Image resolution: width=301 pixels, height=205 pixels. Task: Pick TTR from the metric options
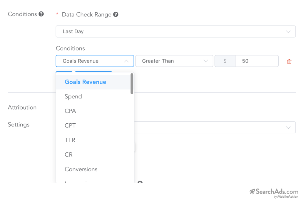[x=70, y=140]
